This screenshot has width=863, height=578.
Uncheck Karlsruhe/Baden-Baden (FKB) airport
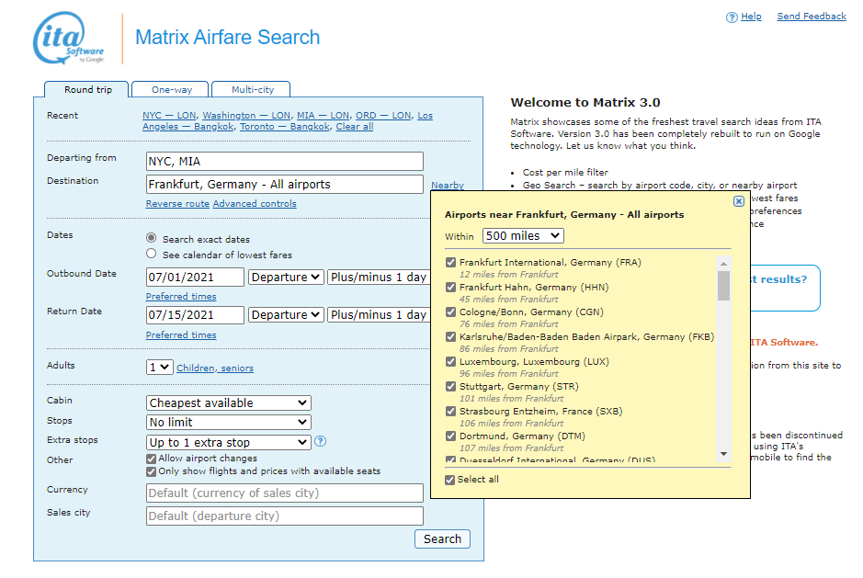click(450, 337)
